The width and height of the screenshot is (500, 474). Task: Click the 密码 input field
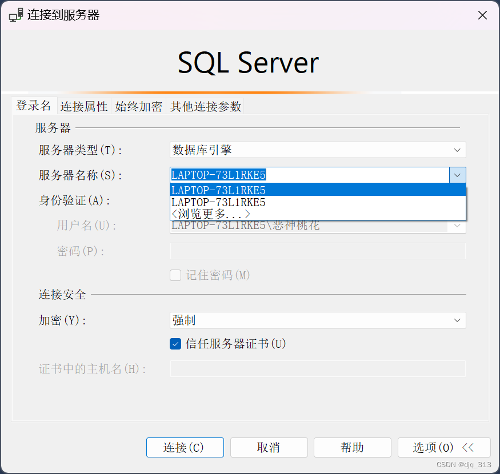point(318,251)
